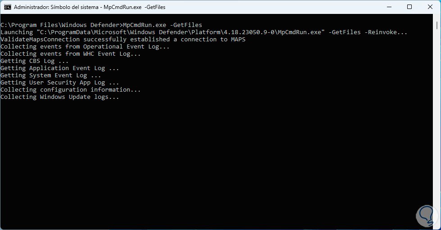441x230 pixels.
Task: Click the 'Launching' MpCmdRun.exe path line
Action: (204, 32)
